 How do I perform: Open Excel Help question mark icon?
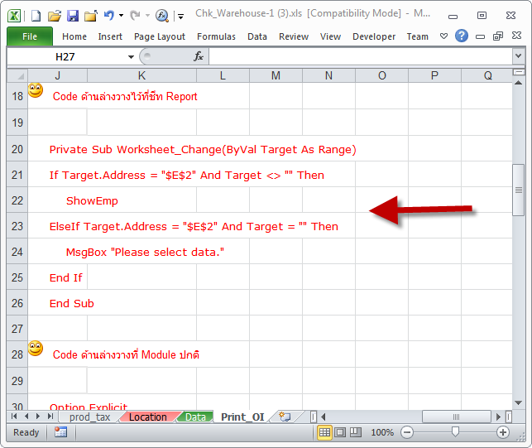coord(462,36)
